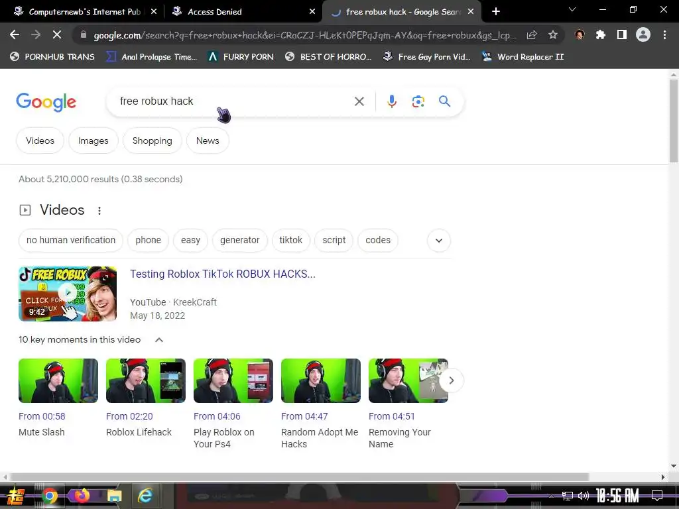Image resolution: width=679 pixels, height=509 pixels.
Task: Open the taskbar clock showing 10:56 AM
Action: (x=617, y=496)
